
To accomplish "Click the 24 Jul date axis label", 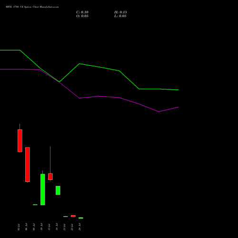I will tap(79, 227).
